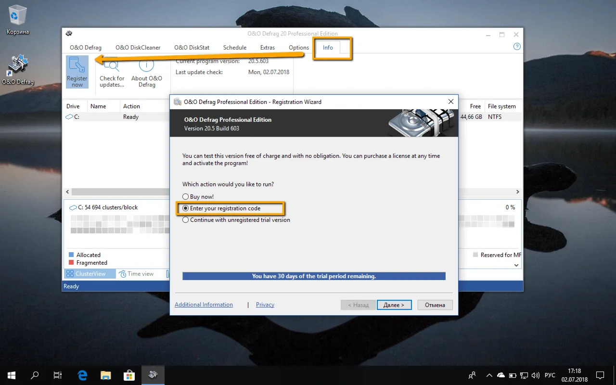Click the volume speaker tray icon

coord(535,375)
